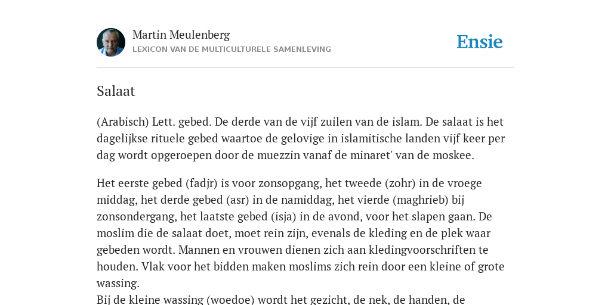This screenshot has width=611, height=305.
Task: Click Martin Meulenberg's profile photo
Action: point(110,42)
